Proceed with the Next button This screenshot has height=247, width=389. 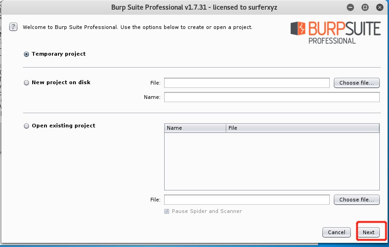(369, 232)
